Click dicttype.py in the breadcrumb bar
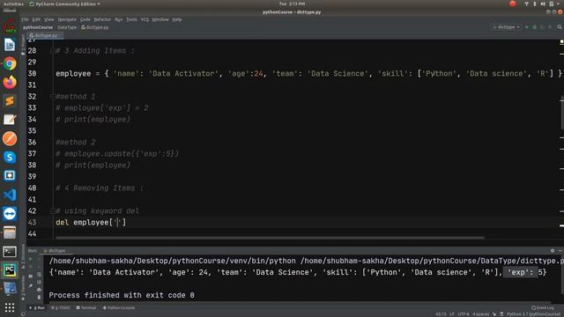The image size is (564, 317). tap(95, 27)
